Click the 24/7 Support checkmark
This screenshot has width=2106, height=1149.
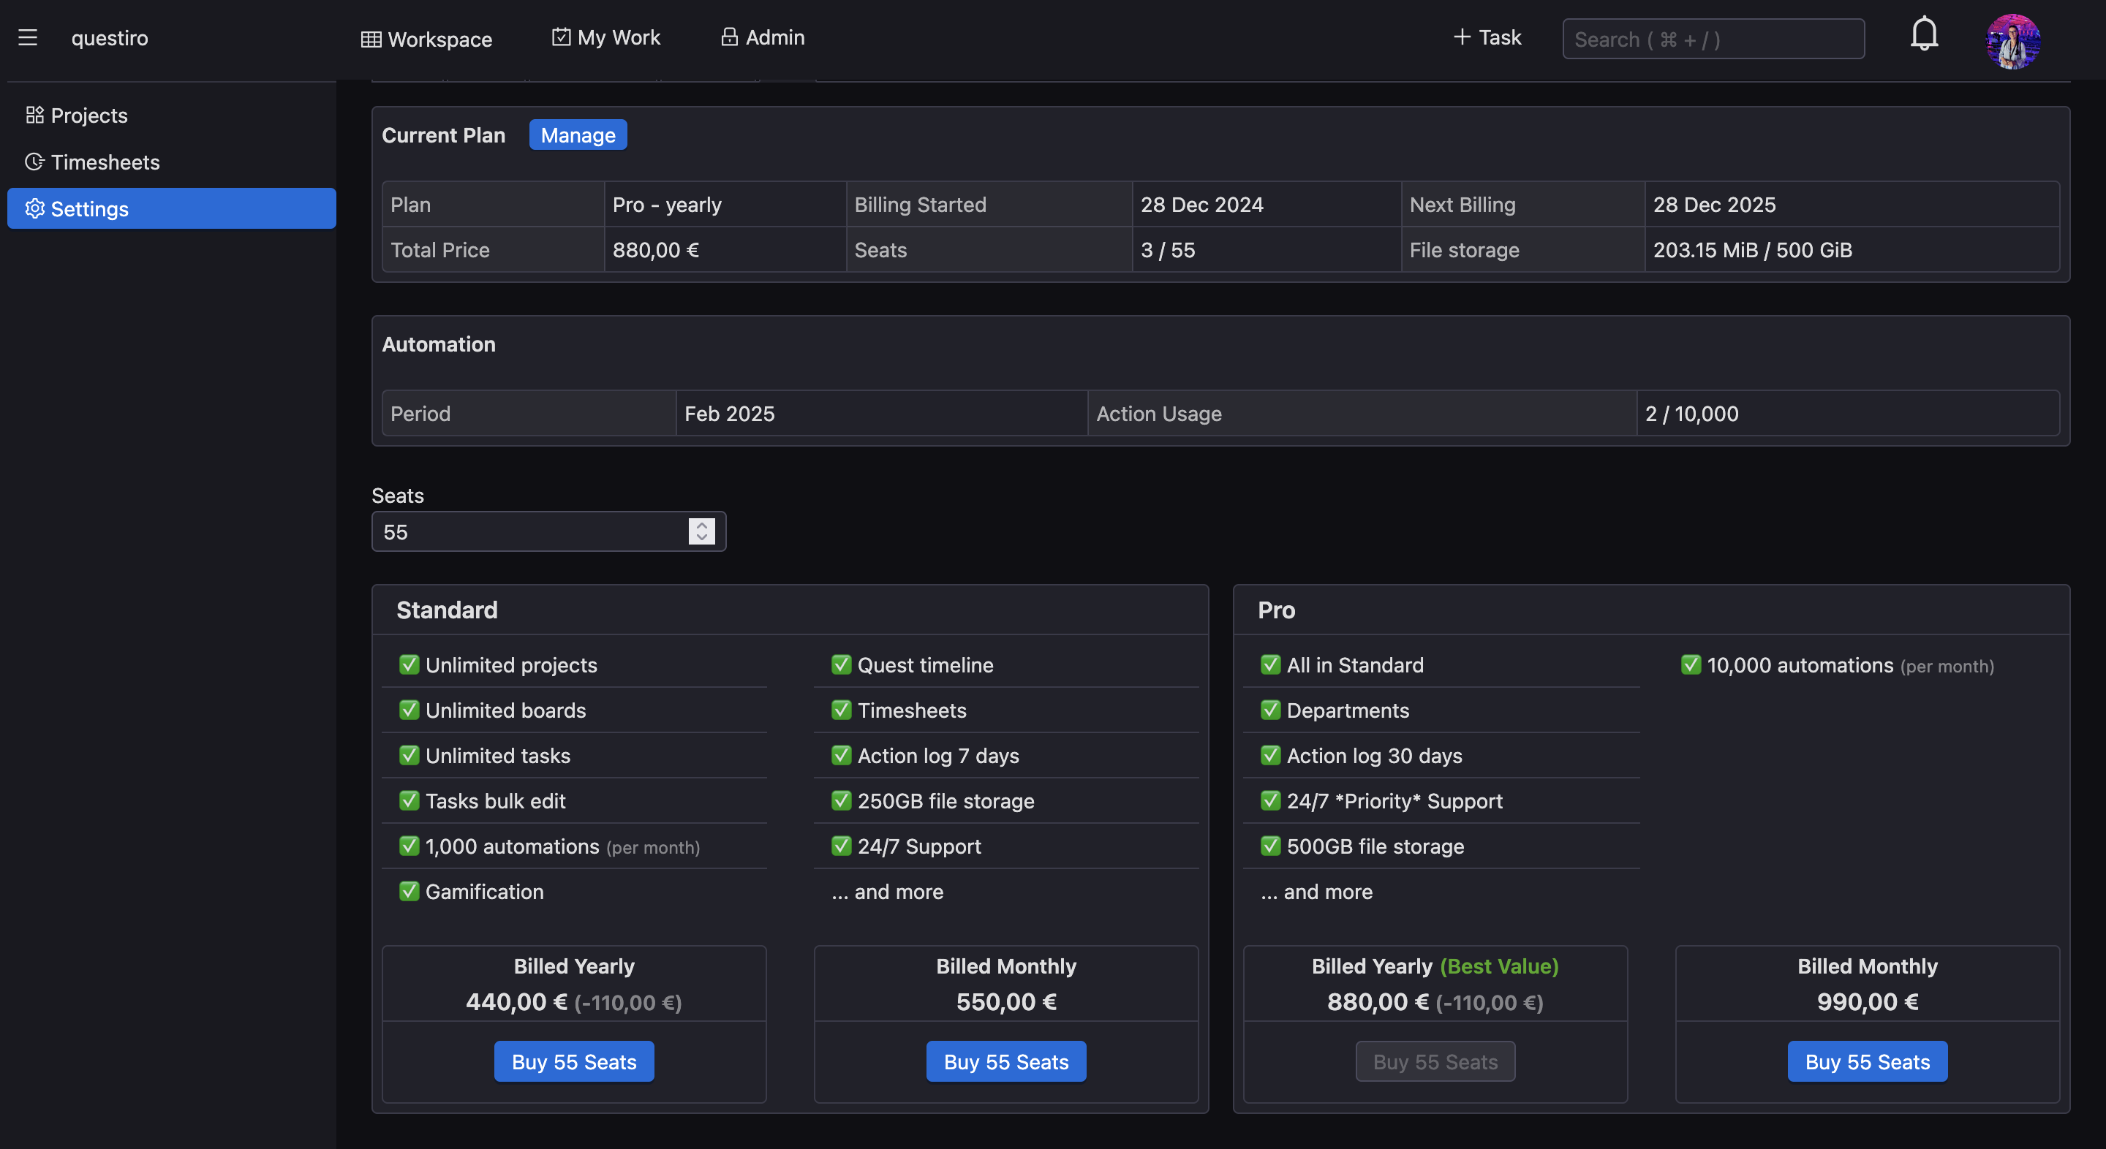click(x=841, y=846)
